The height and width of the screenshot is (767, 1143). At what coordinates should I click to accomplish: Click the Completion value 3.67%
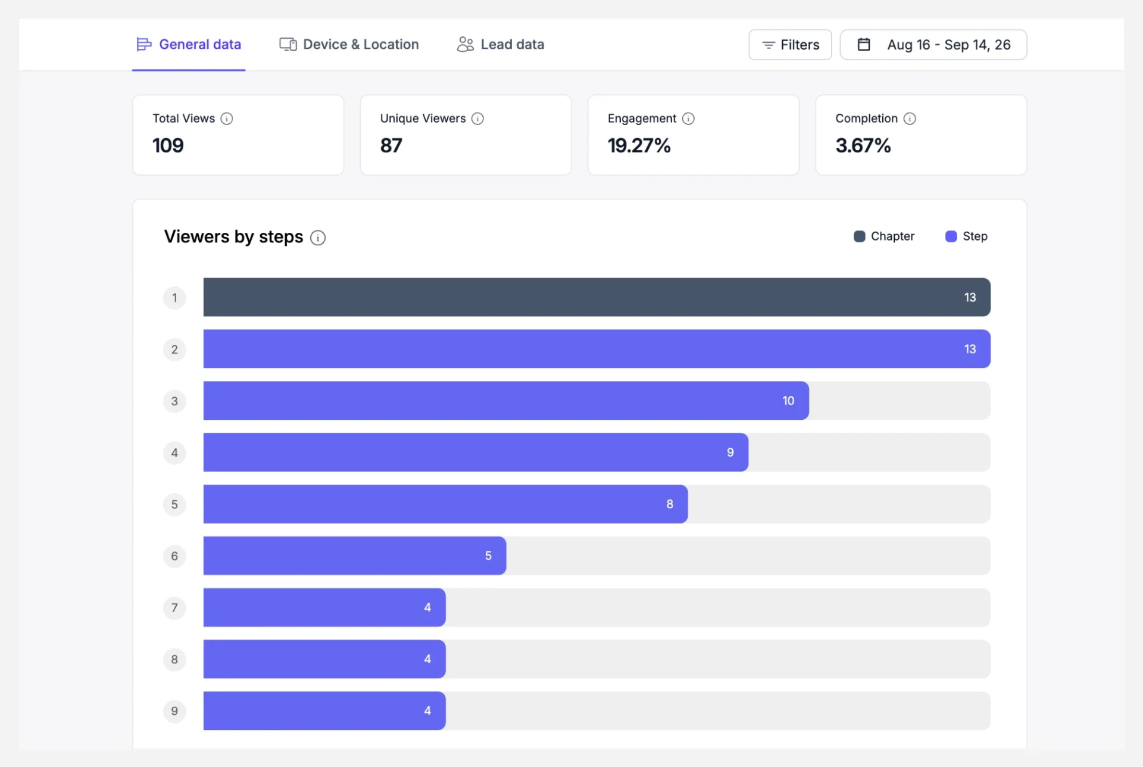863,146
